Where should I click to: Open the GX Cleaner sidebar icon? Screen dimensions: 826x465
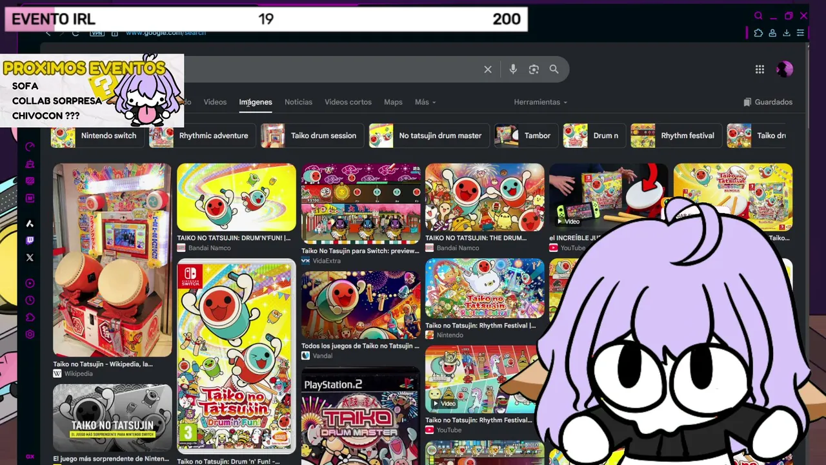pyautogui.click(x=30, y=164)
